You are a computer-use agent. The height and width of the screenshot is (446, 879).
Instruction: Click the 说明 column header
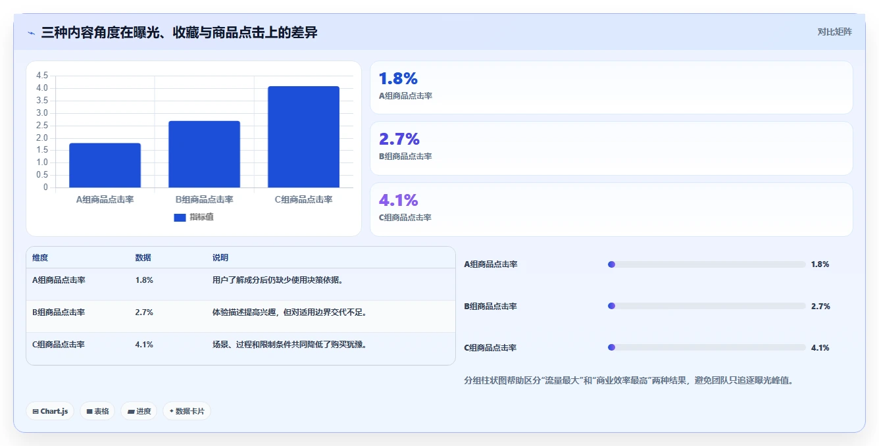point(220,258)
